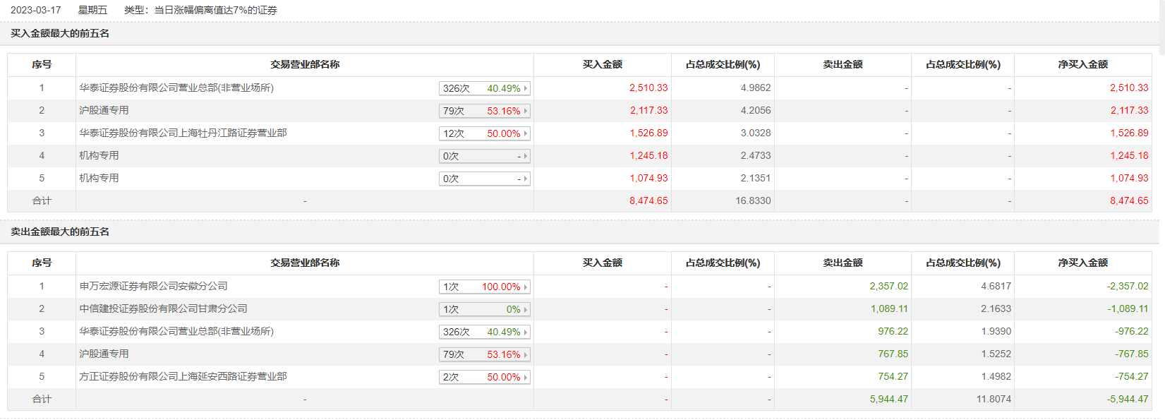Click arrow icon beside 1次 0%

click(x=526, y=309)
